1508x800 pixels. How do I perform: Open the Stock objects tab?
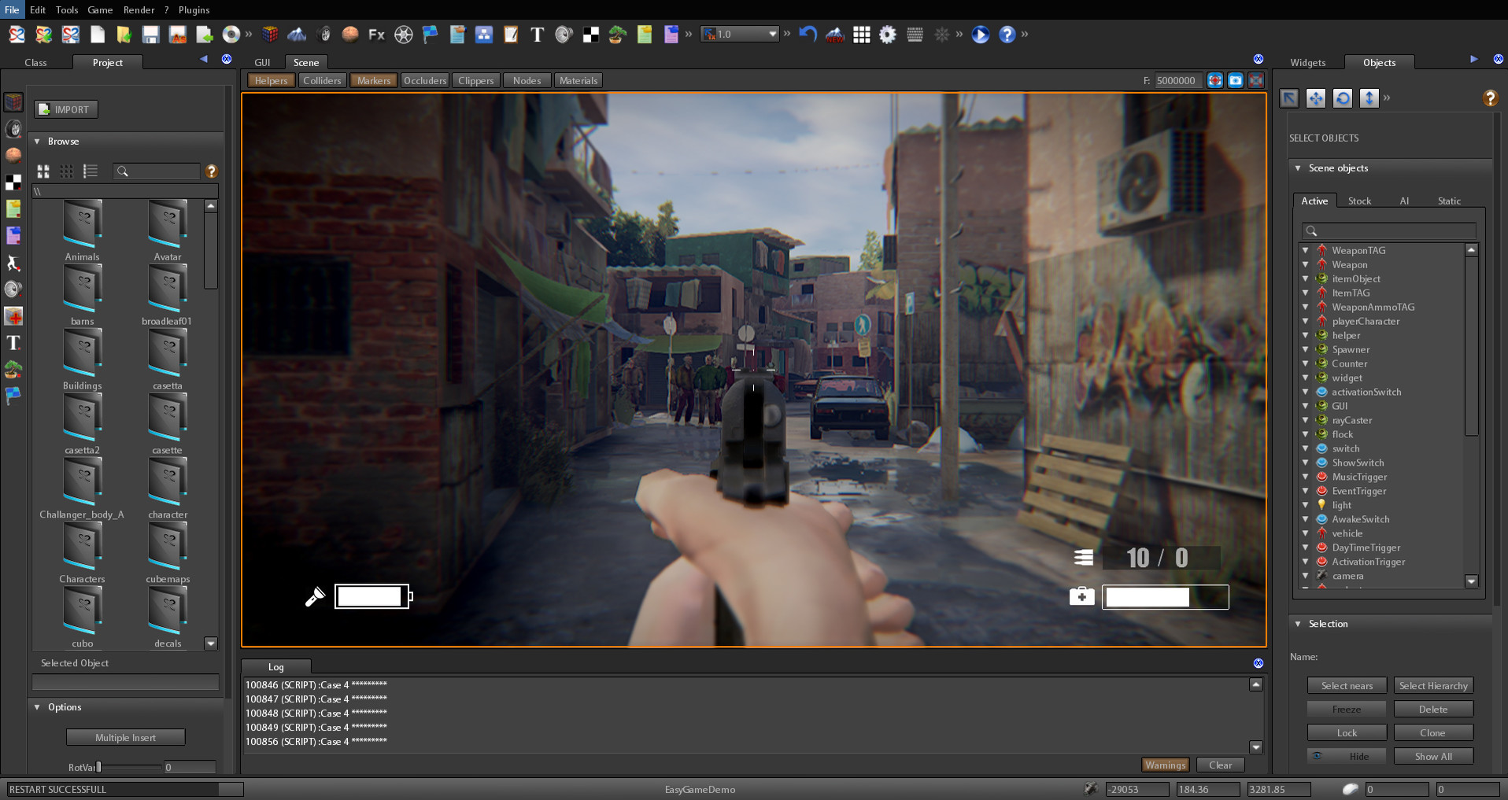point(1359,201)
